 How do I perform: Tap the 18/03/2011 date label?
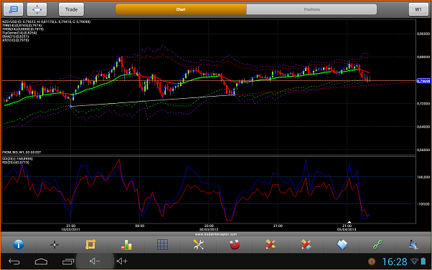click(x=70, y=229)
